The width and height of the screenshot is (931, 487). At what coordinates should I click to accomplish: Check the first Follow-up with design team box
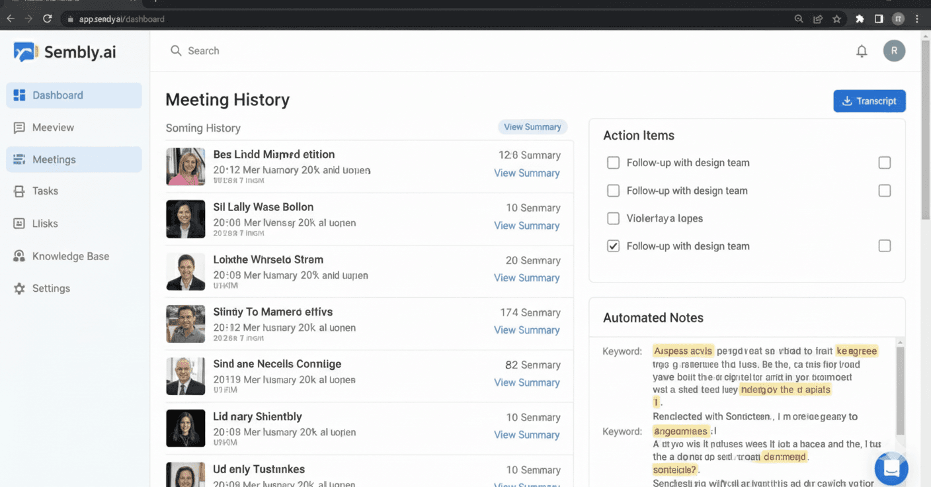click(613, 162)
